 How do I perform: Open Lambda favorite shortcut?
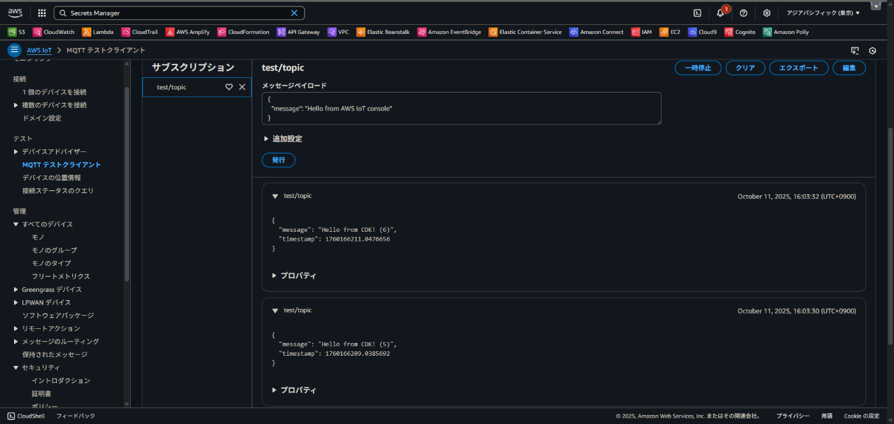click(x=98, y=32)
